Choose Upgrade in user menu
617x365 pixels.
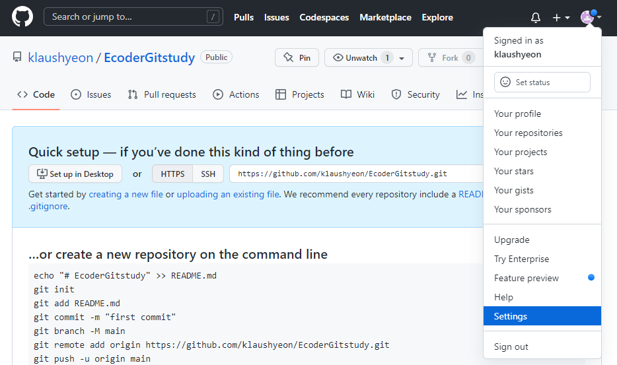542,240
